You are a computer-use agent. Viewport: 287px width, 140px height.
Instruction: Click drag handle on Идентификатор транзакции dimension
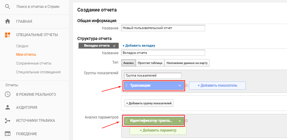(x=126, y=121)
